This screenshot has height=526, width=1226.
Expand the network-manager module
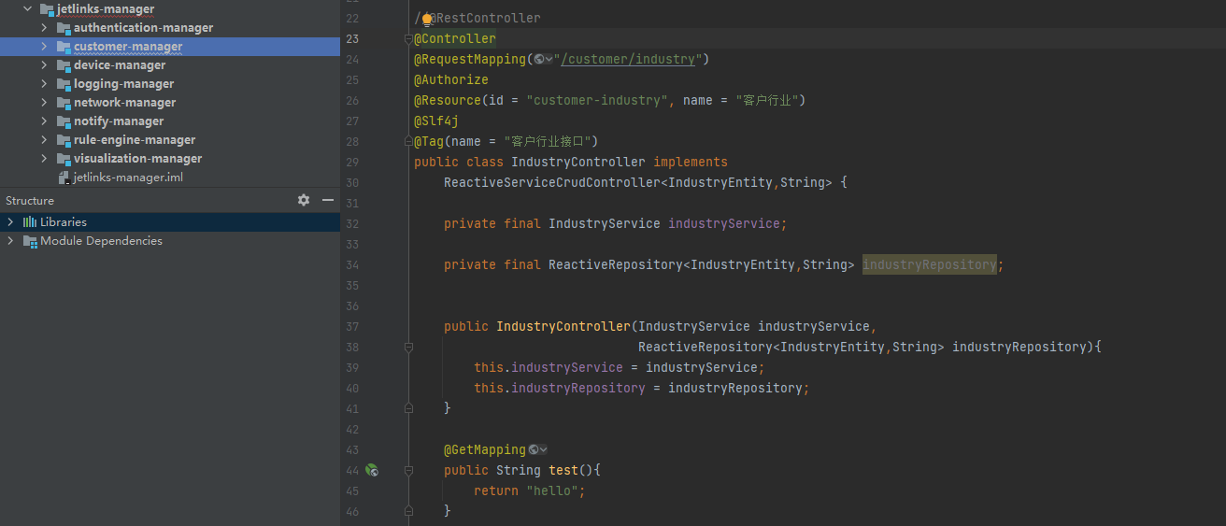coord(44,103)
